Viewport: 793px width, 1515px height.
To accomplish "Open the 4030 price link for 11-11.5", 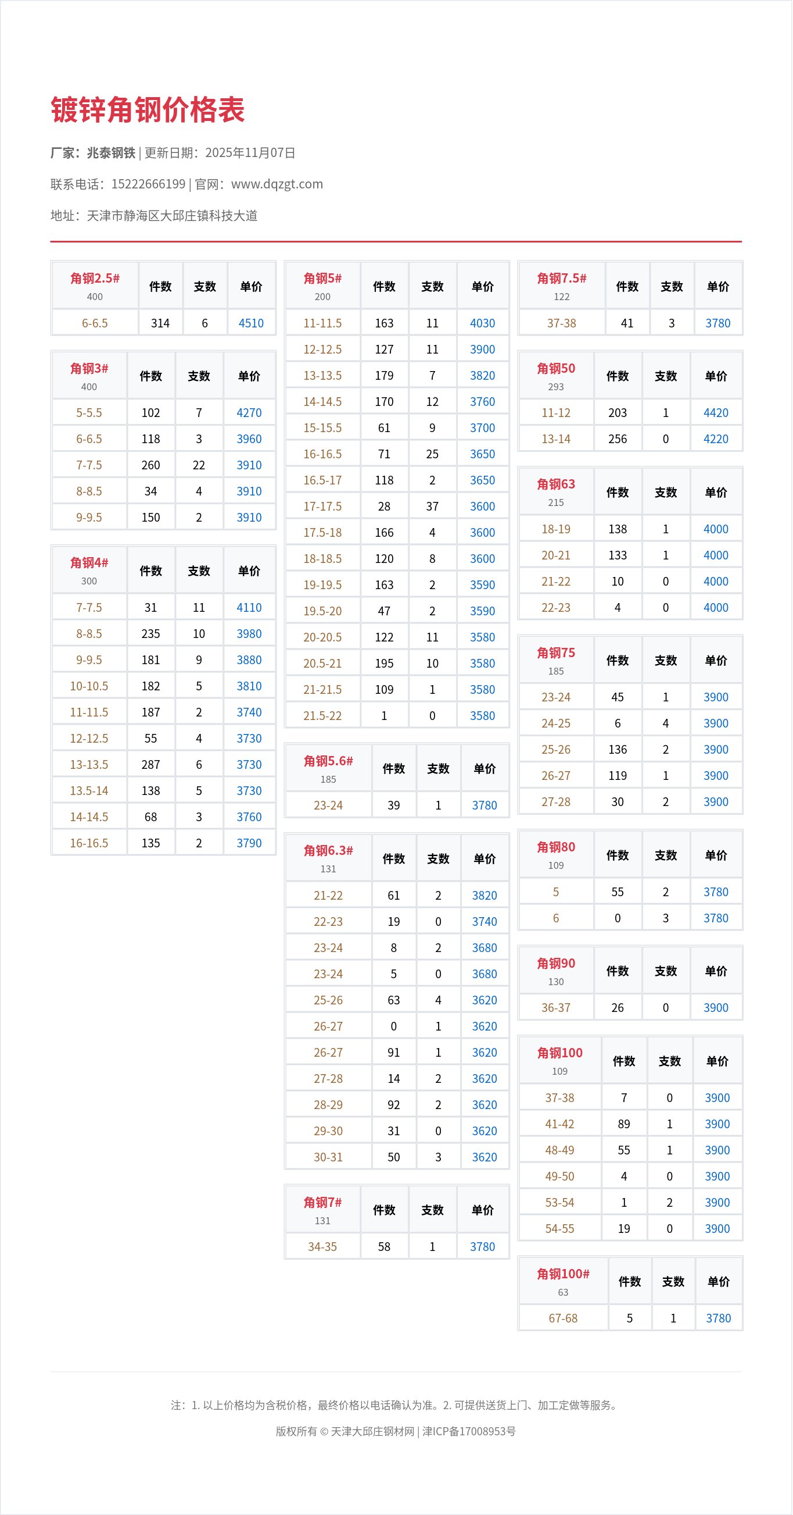I will click(482, 323).
